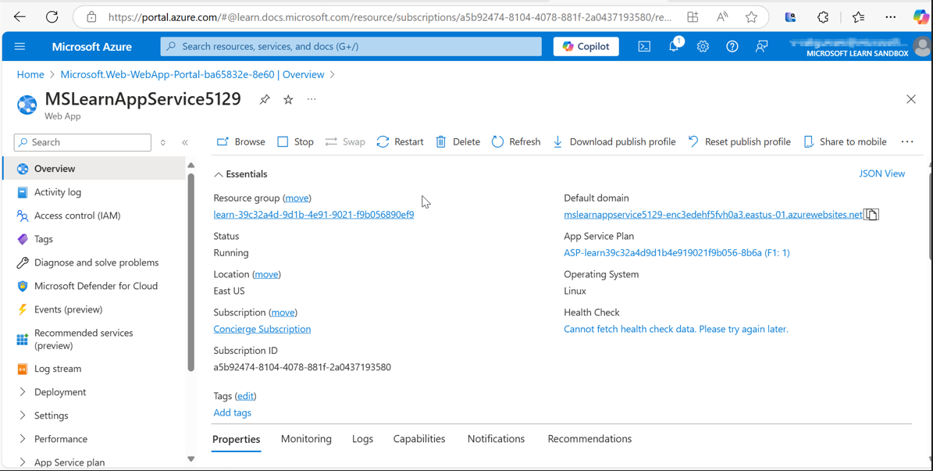Collapse the Essentials section

click(218, 173)
